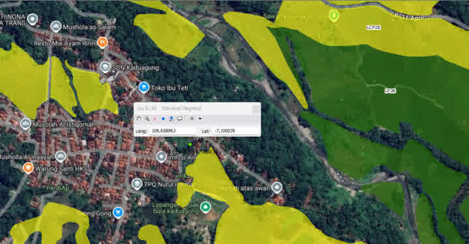Select the Lapangan sepak bola kaduagung marker
Viewport: 469px width, 244px height.
pos(205,207)
